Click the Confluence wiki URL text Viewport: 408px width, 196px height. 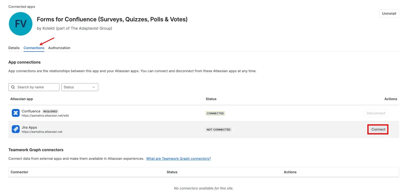tap(45, 116)
